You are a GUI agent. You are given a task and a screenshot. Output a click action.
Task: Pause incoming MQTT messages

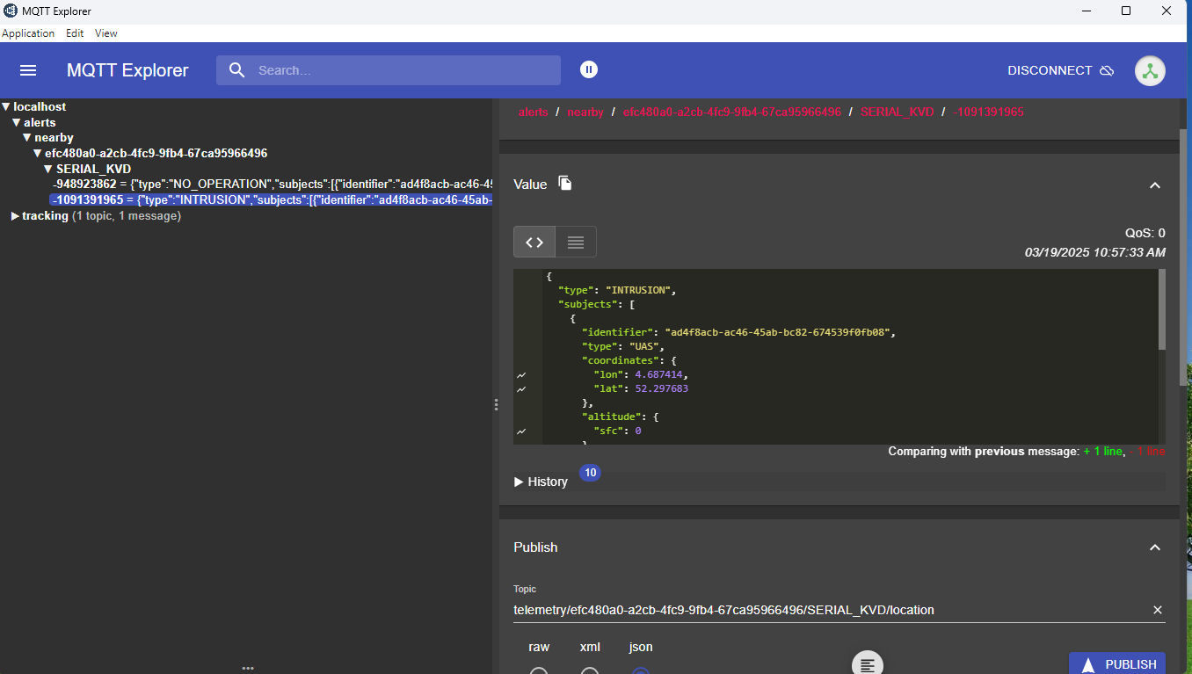588,69
